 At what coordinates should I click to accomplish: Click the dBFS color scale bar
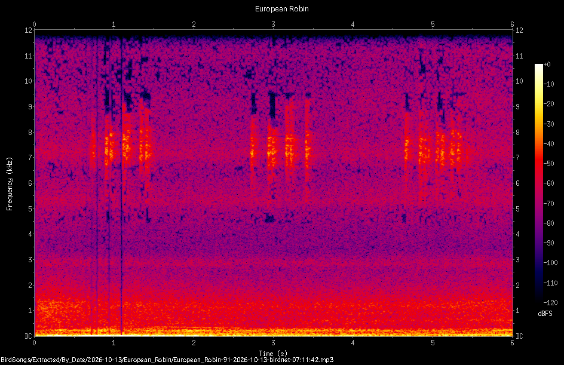coord(538,183)
